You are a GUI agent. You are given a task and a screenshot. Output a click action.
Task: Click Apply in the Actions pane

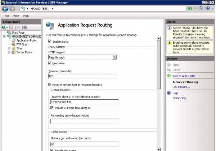pyautogui.click(x=176, y=65)
